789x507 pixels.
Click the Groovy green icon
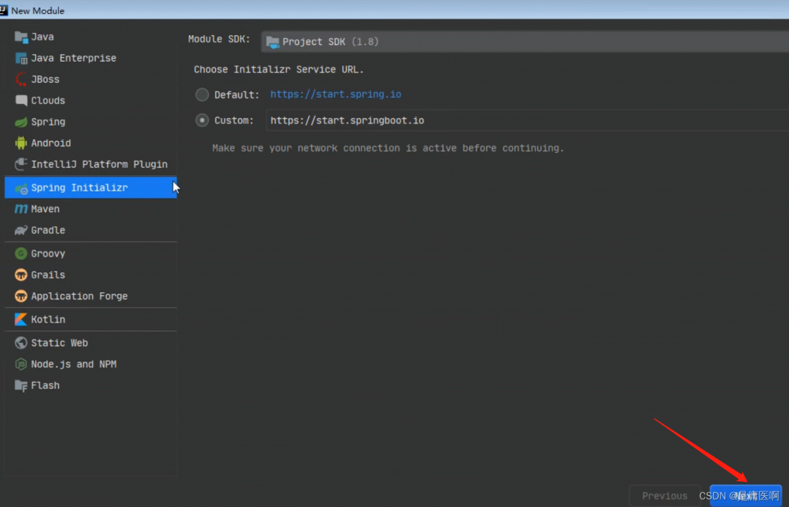[x=21, y=254]
